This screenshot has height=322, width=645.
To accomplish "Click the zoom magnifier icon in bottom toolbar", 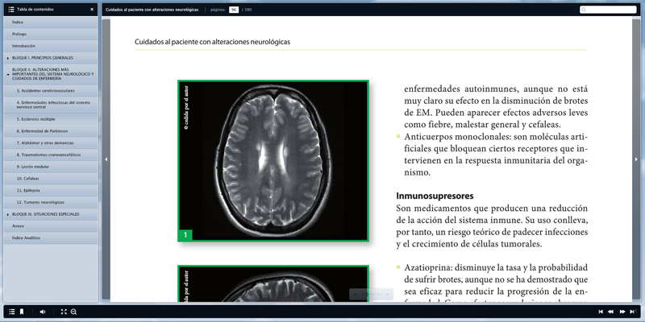I will tap(73, 312).
